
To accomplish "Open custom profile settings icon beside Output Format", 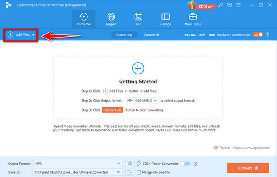I will pyautogui.click(x=129, y=164).
